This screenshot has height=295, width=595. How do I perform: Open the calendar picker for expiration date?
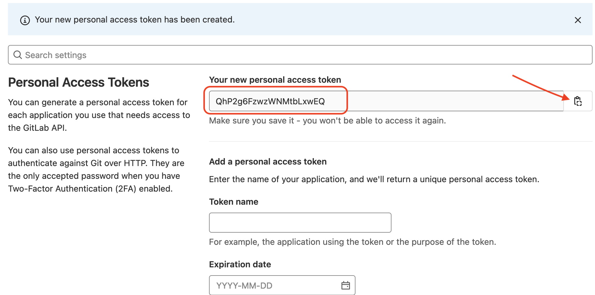pos(345,285)
